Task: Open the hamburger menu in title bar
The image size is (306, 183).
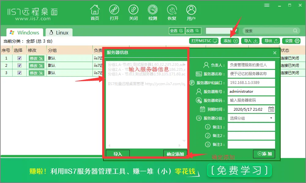Action: point(267,5)
